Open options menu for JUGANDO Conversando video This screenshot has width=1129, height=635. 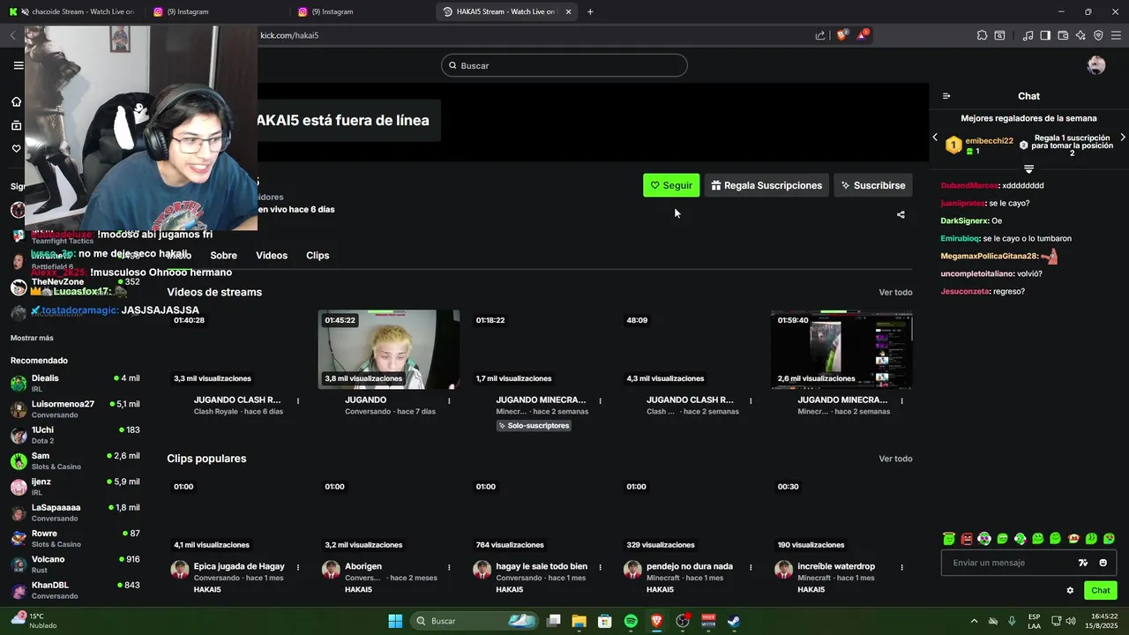(449, 400)
